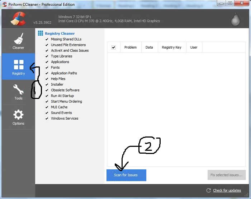Open the Options gear icon
Viewport: 251px width, 199px height.
18,114
